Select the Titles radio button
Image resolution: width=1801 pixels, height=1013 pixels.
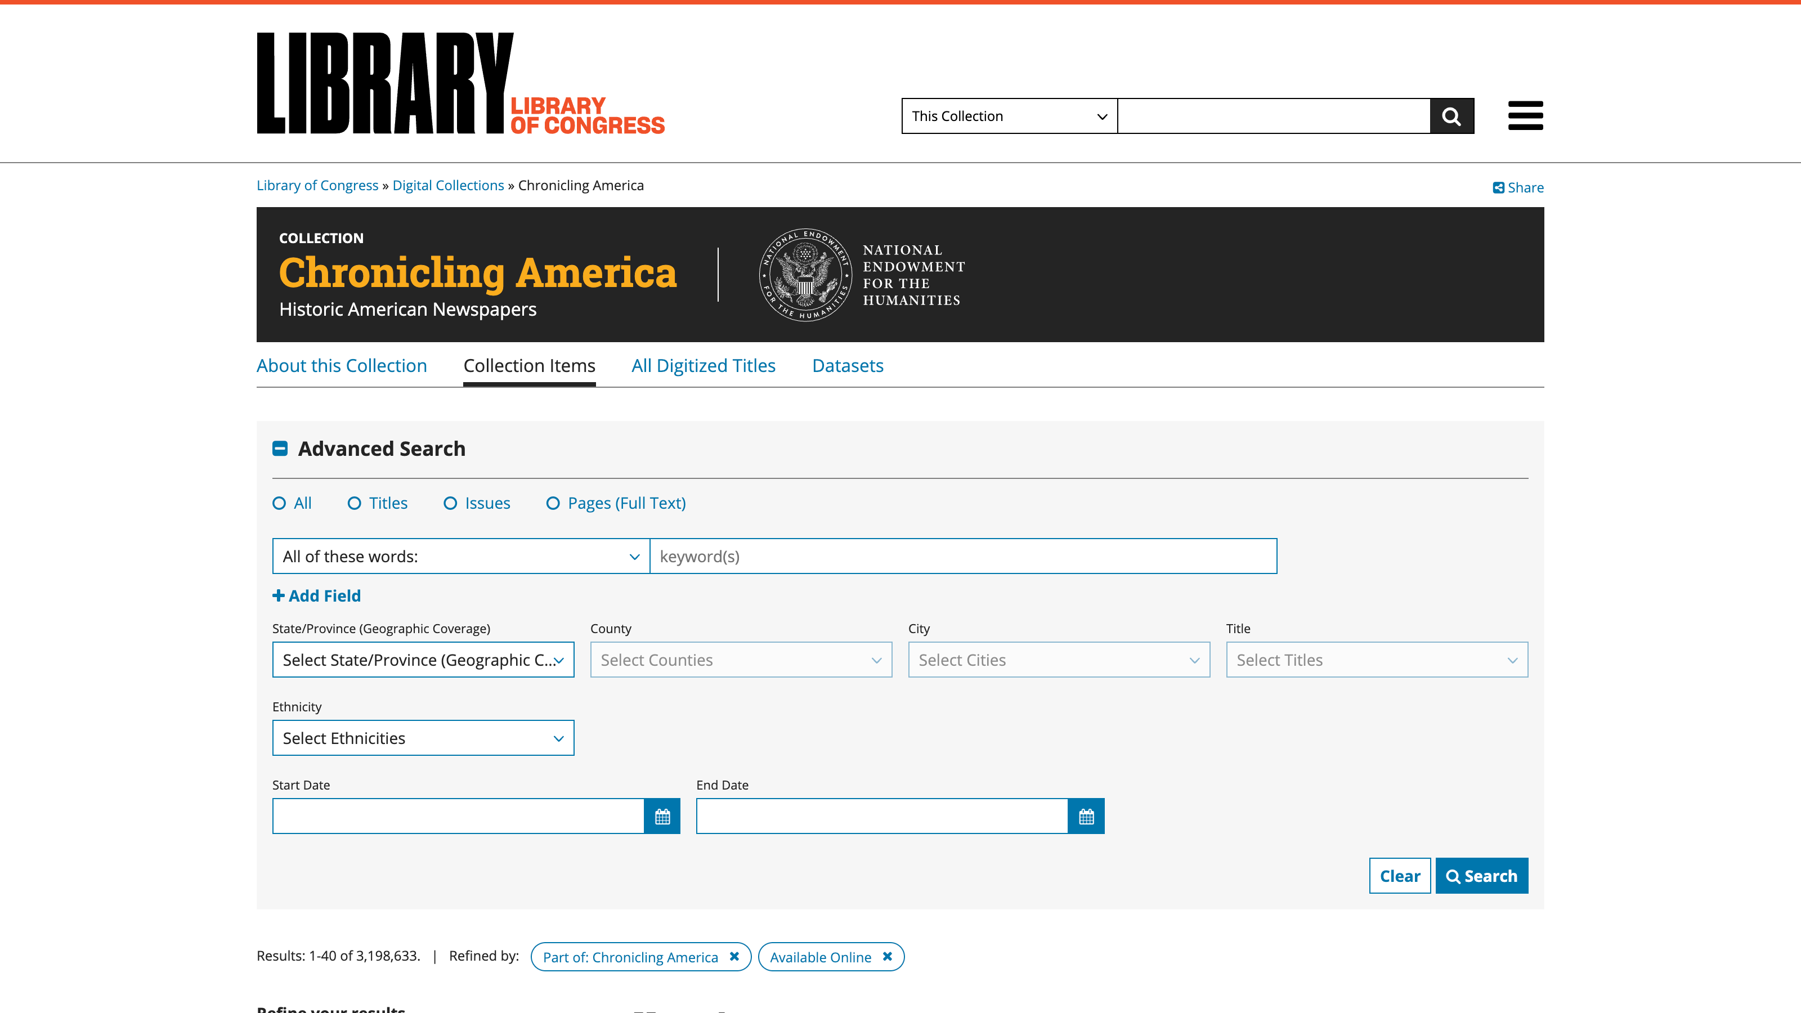point(355,503)
